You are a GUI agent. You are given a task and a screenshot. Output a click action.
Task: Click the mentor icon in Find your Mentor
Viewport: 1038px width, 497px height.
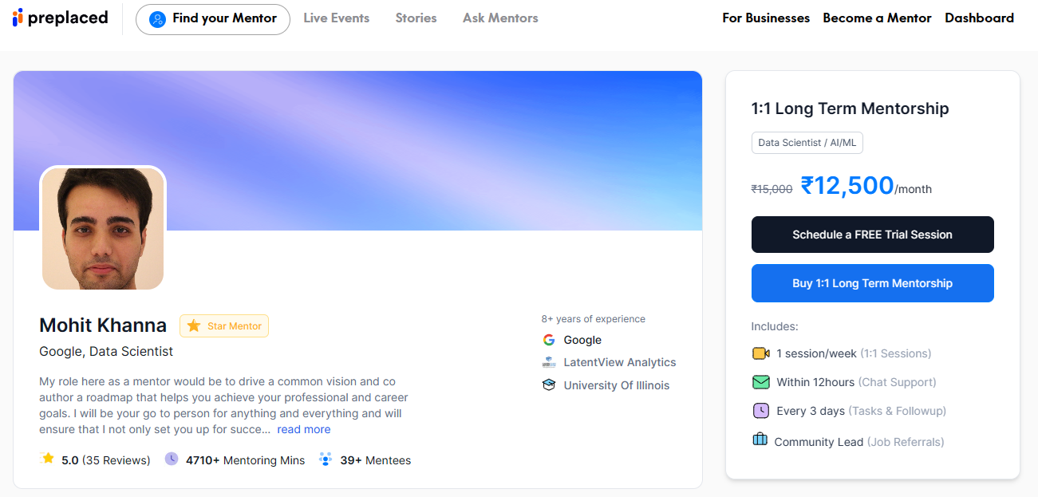[x=158, y=18]
